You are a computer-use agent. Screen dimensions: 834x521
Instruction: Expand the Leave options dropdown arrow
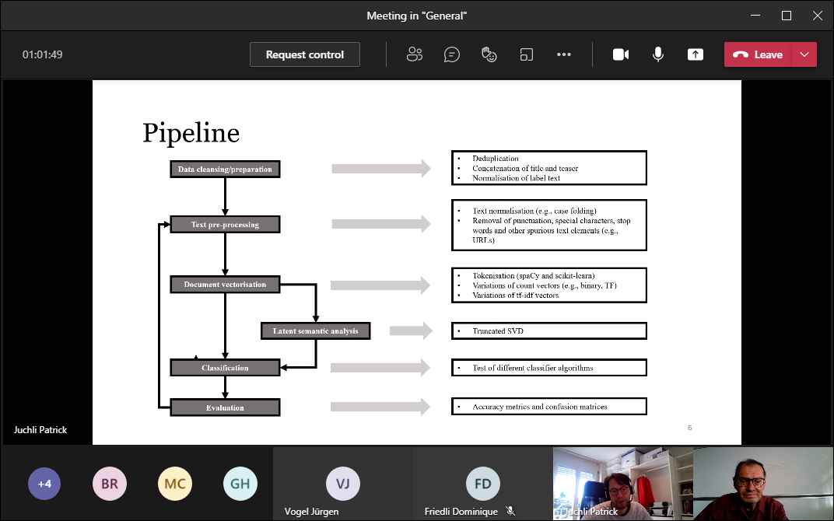tap(804, 54)
